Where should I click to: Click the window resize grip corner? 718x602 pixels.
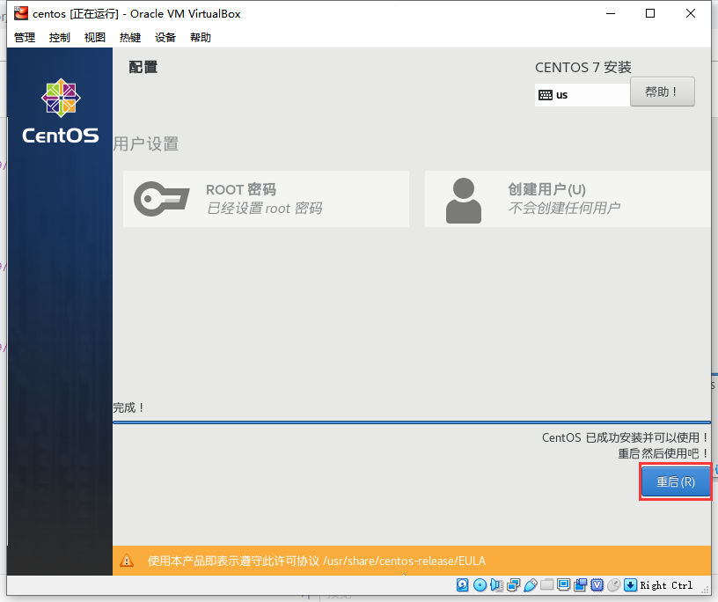click(705, 589)
